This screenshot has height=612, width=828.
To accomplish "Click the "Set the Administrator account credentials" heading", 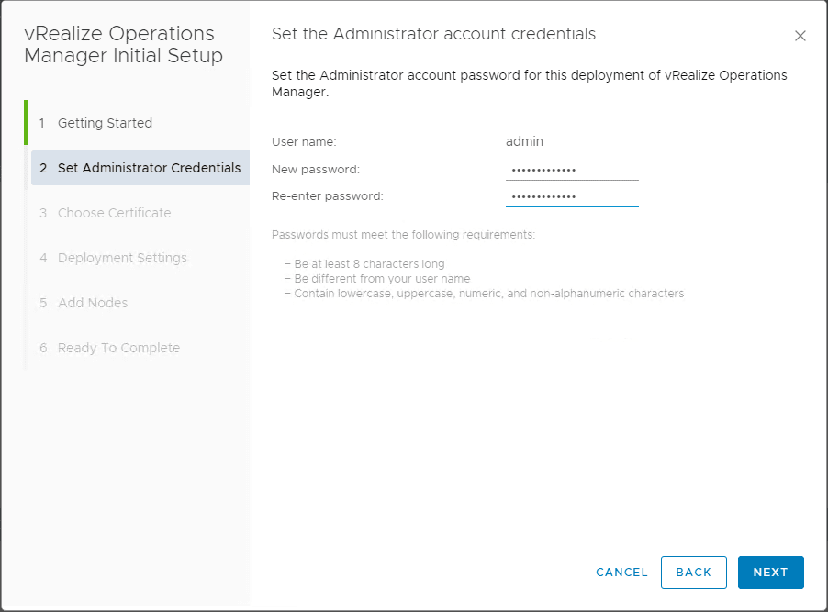I will [x=433, y=34].
